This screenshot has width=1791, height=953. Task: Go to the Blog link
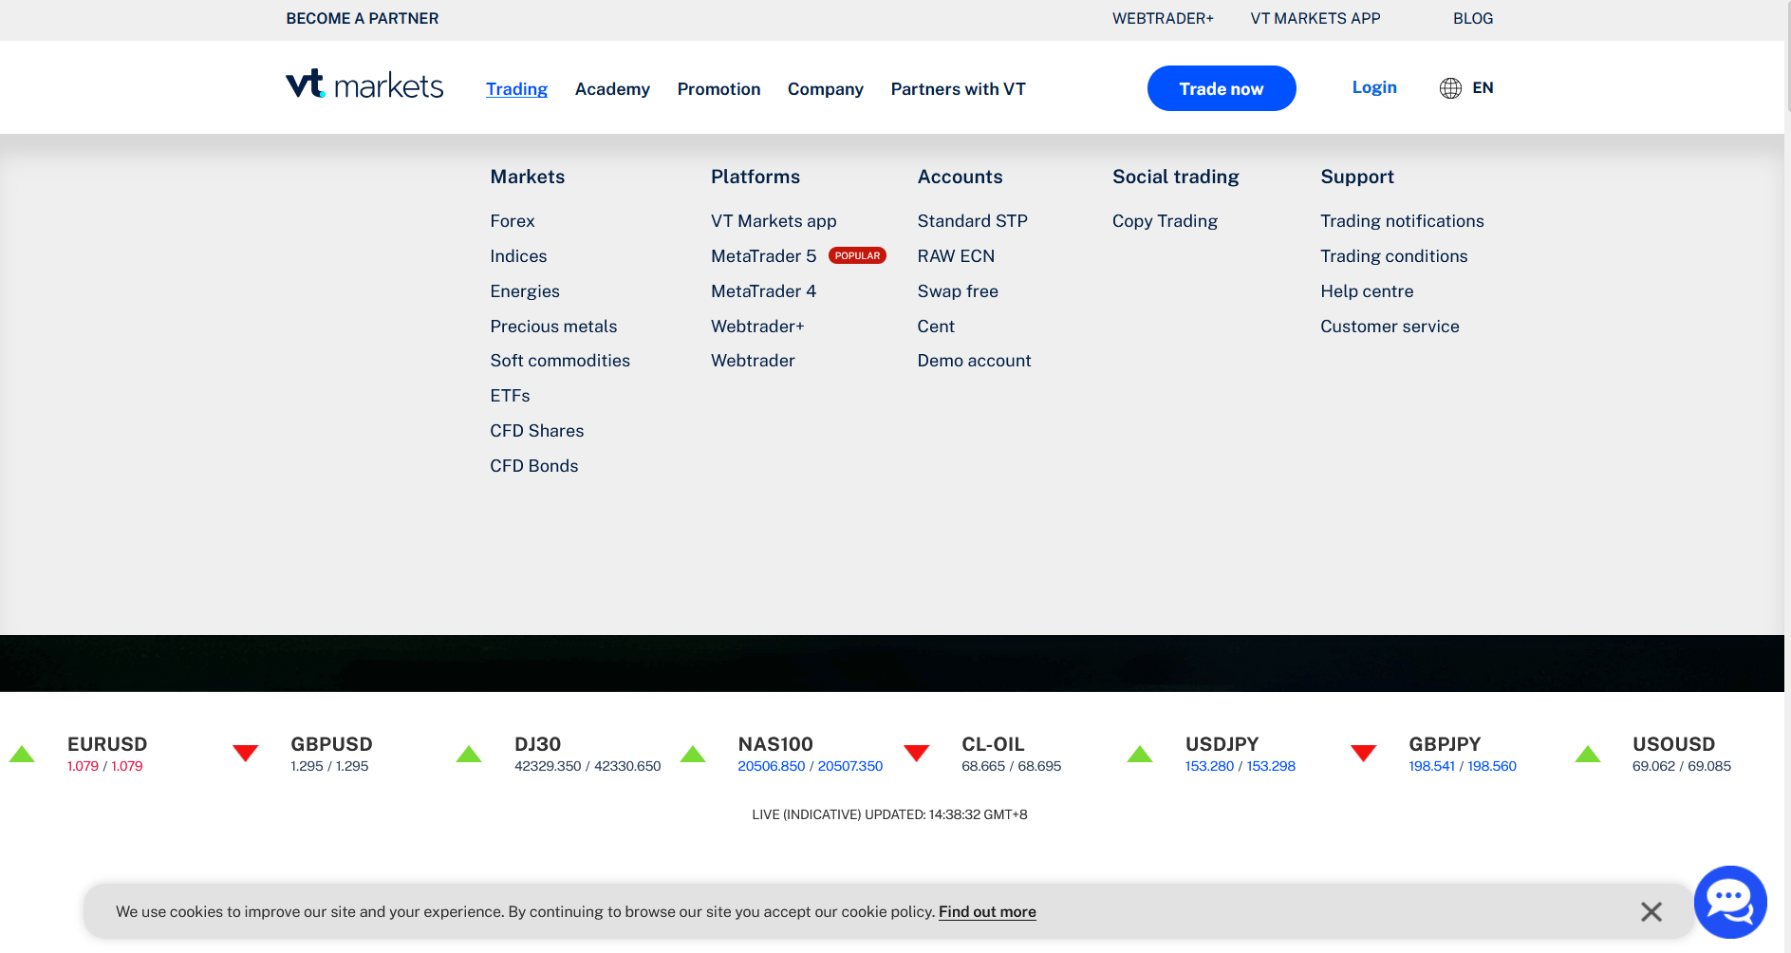point(1473,19)
